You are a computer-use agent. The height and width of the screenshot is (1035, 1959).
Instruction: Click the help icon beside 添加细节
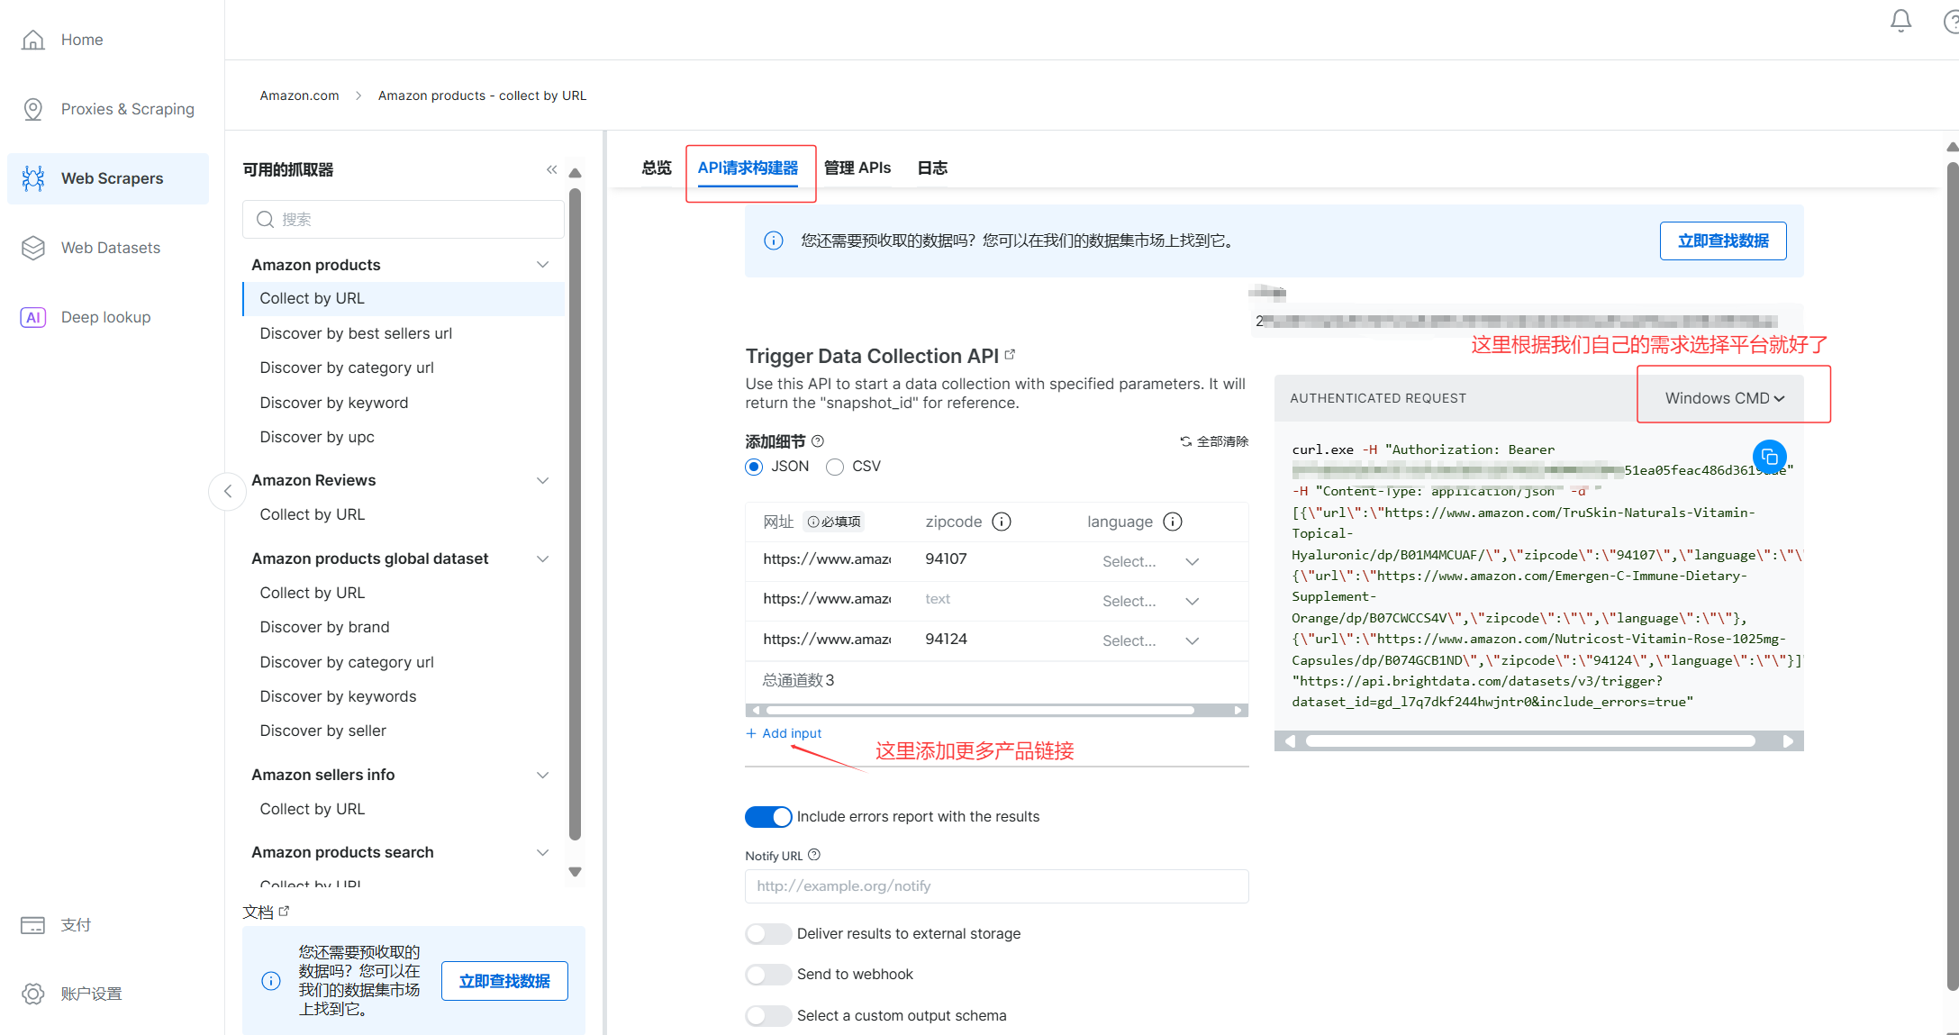click(818, 440)
